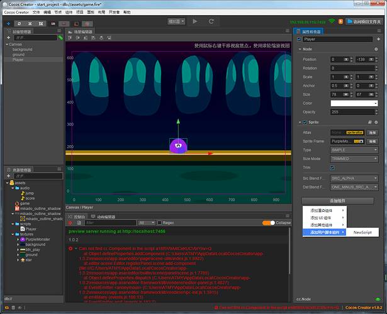The image size is (387, 314).
Task: Click the add component button
Action: pos(337,201)
